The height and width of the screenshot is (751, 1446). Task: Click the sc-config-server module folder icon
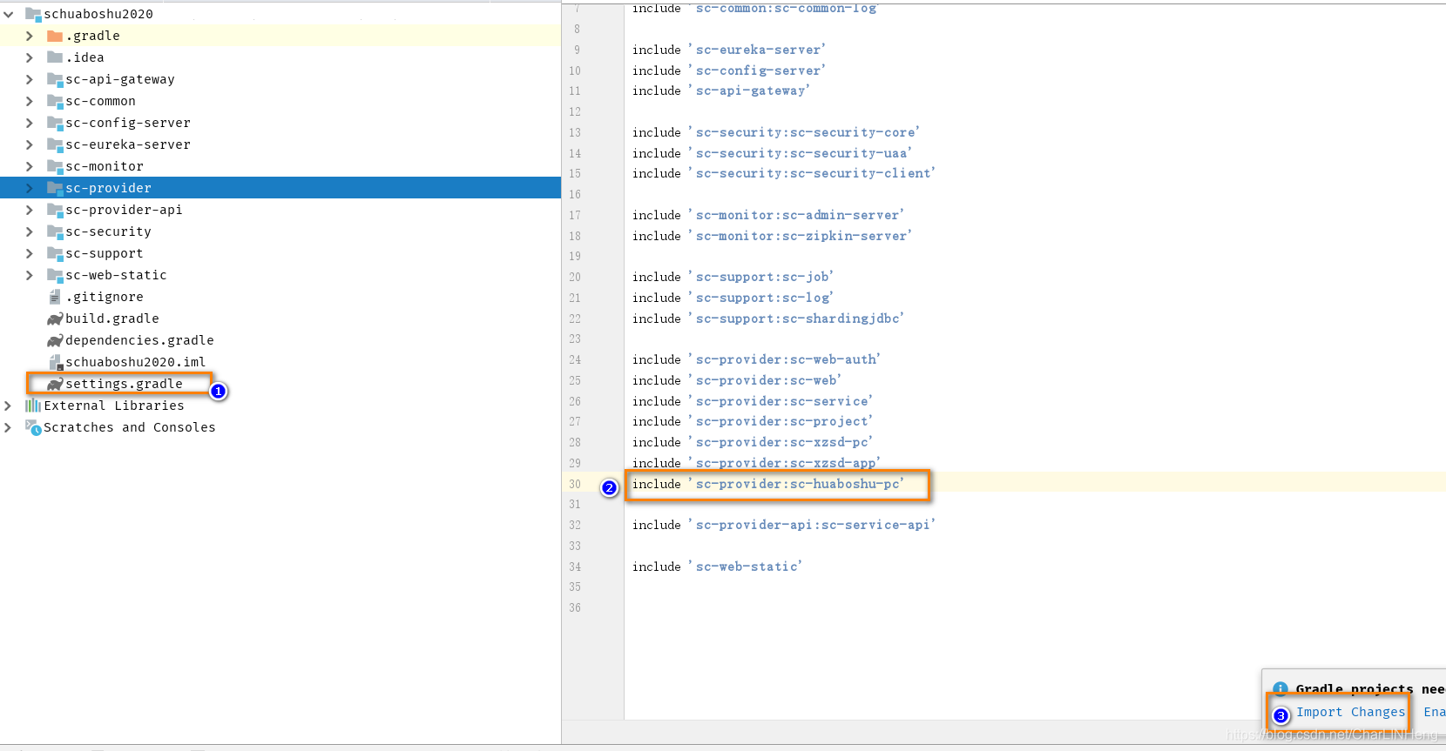[x=55, y=123]
